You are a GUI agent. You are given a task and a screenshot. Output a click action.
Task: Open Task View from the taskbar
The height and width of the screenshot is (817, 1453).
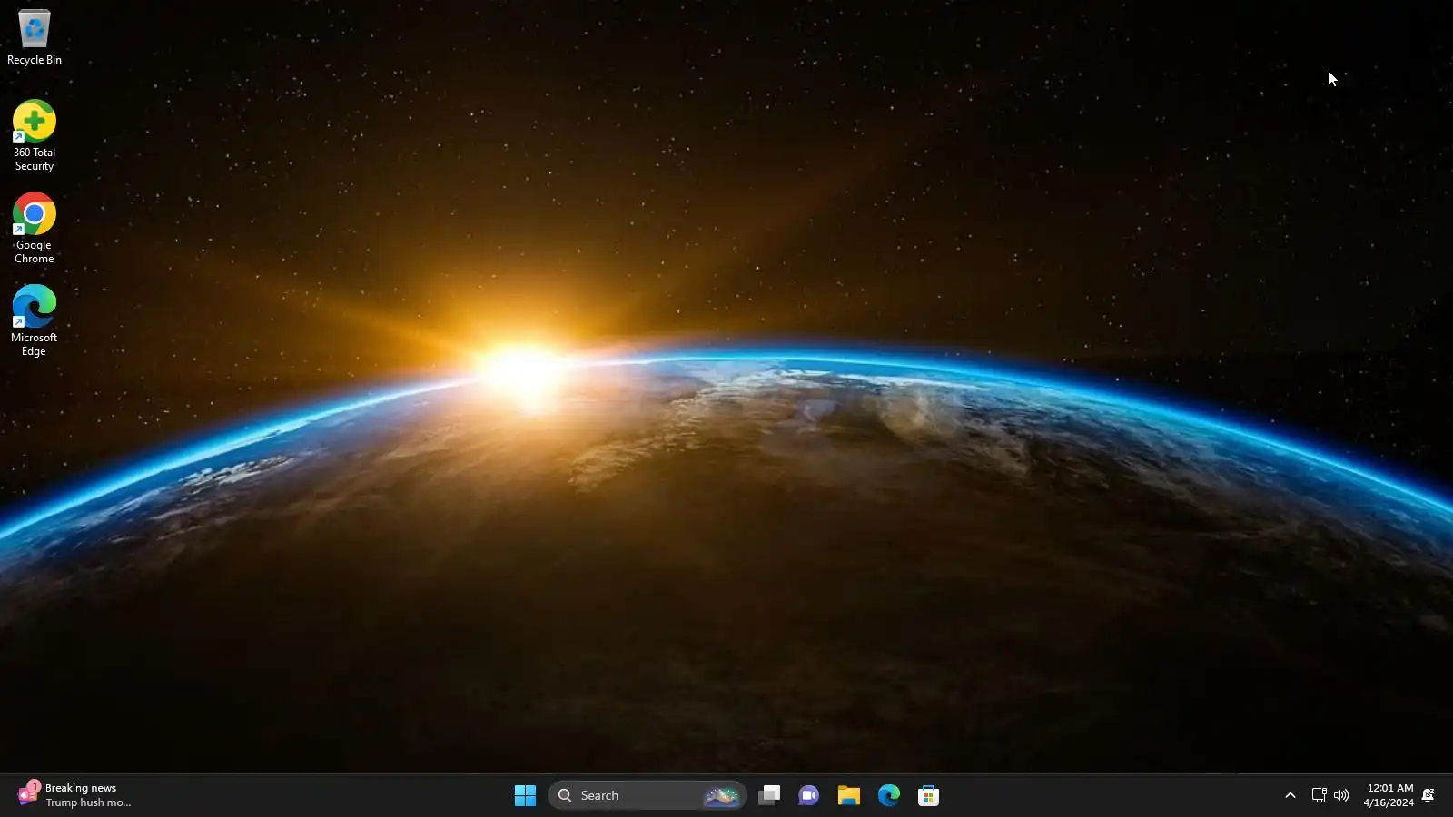(x=769, y=795)
